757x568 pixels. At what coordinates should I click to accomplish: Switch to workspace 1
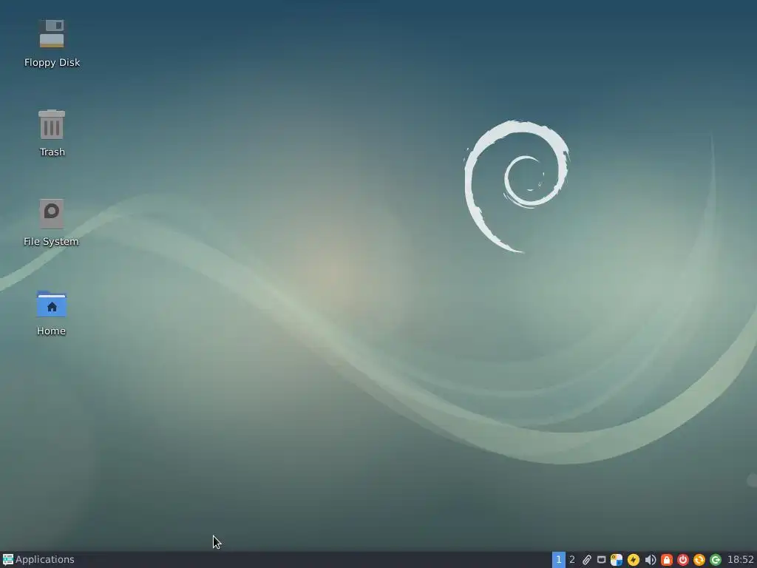(559, 559)
